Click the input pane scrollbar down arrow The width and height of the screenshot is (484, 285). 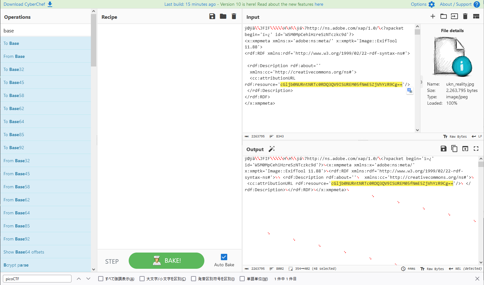418,130
